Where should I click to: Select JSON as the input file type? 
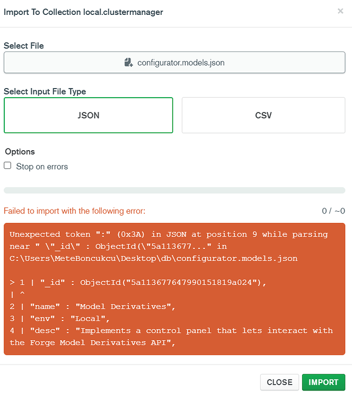(88, 115)
